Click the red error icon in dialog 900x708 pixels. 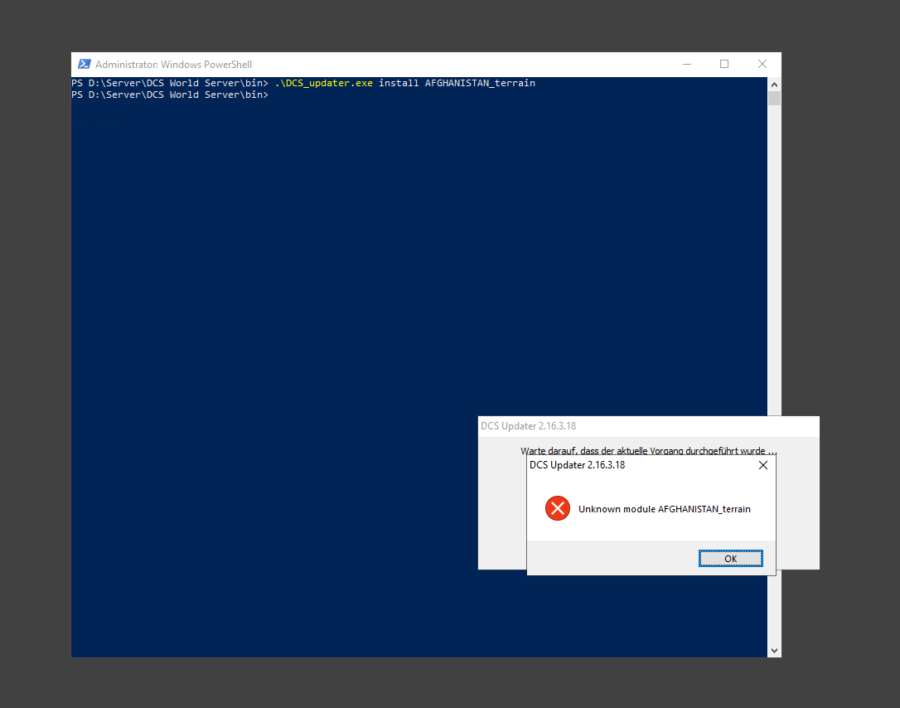click(x=558, y=508)
